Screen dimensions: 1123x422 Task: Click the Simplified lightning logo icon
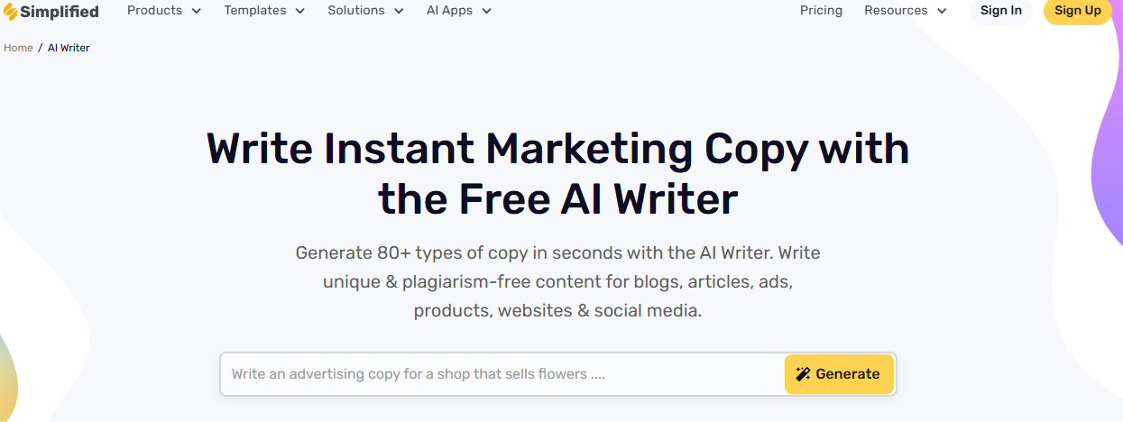coord(11,12)
